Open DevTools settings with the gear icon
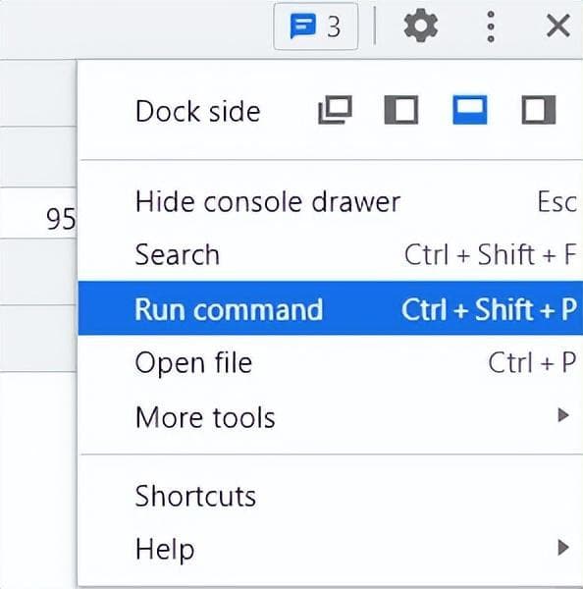Screen dimensions: 583x589 pos(420,26)
